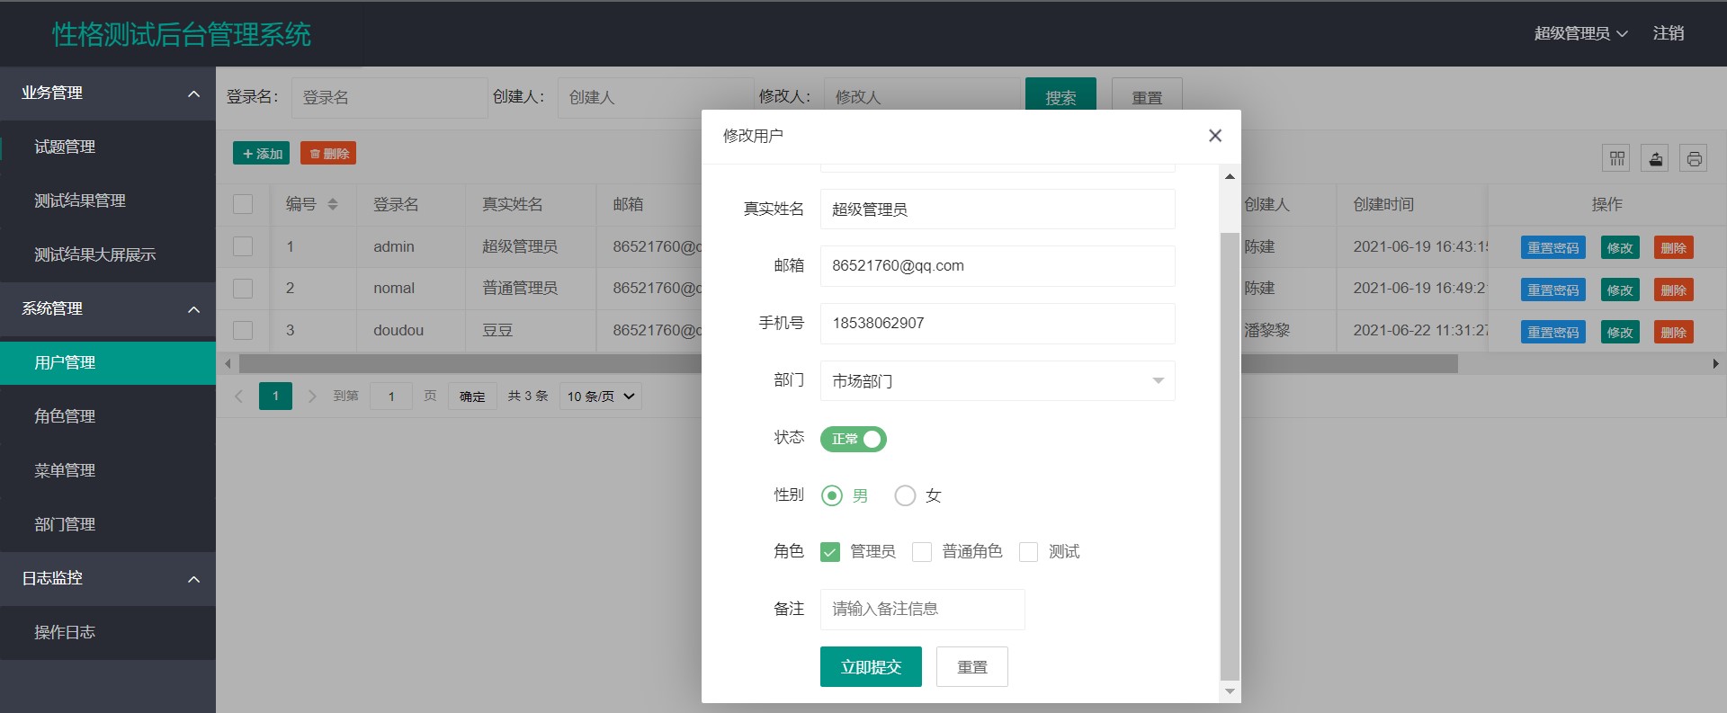This screenshot has width=1727, height=713.
Task: Collapse the 系统管理 menu section
Action: pyautogui.click(x=108, y=309)
